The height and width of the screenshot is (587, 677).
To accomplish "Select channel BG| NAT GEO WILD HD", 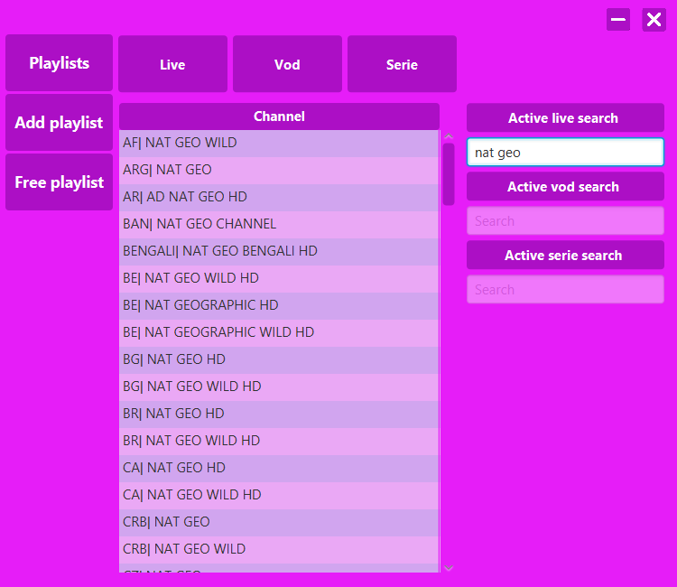I will (279, 387).
